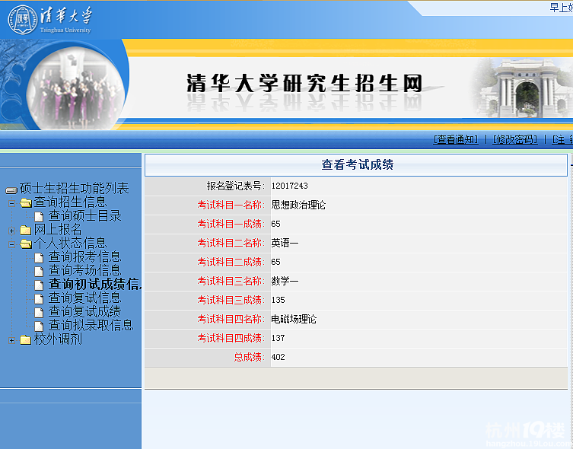573x449 pixels.
Task: Click subject name 思想政治理论
Action: point(298,205)
